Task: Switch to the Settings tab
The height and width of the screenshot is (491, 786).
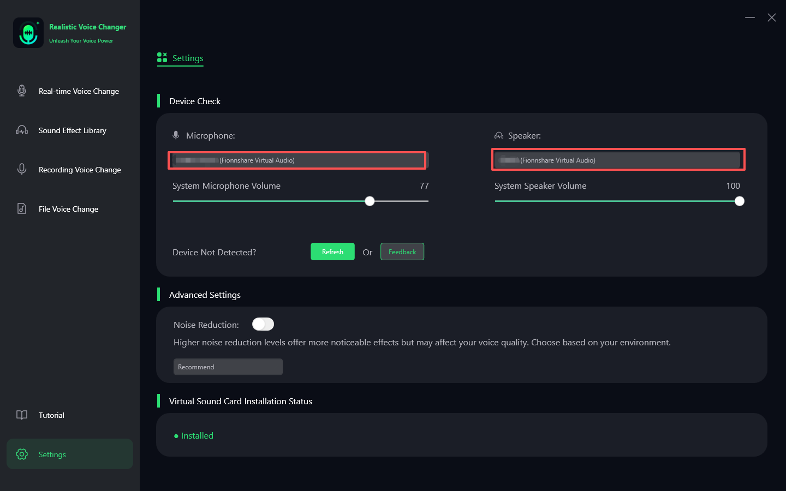Action: pyautogui.click(x=187, y=58)
